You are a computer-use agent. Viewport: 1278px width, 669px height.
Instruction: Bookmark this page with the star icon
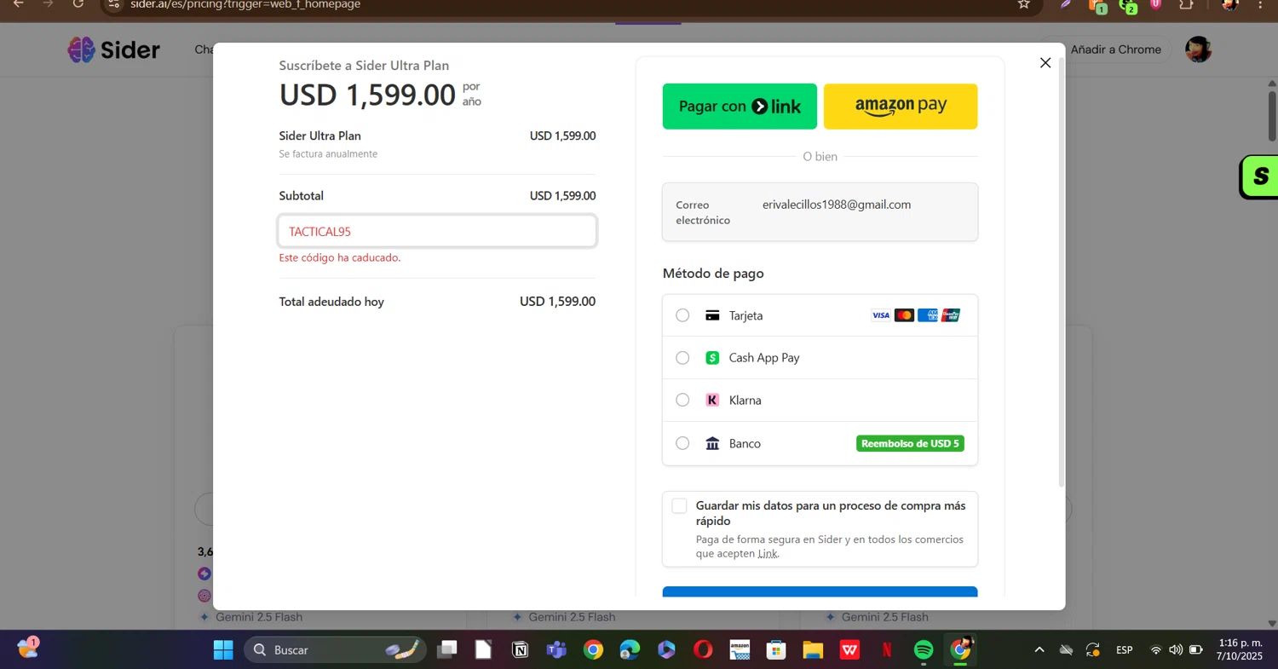pyautogui.click(x=1024, y=4)
